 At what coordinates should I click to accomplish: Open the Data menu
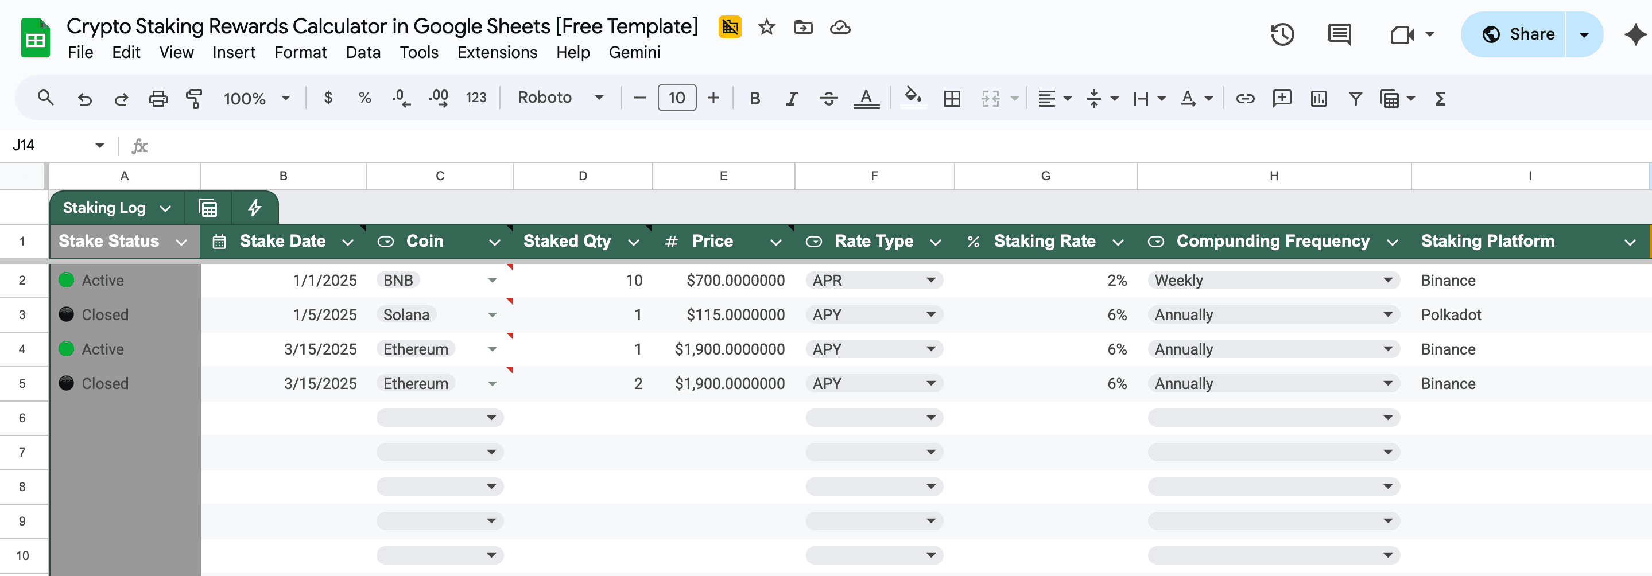pyautogui.click(x=363, y=53)
